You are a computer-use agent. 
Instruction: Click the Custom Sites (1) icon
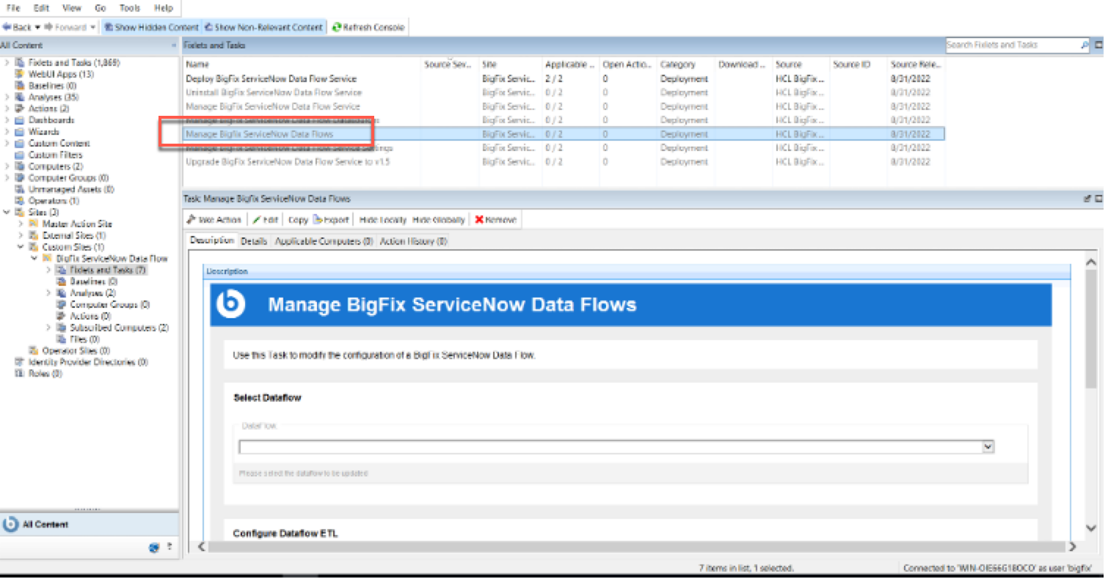pos(34,247)
